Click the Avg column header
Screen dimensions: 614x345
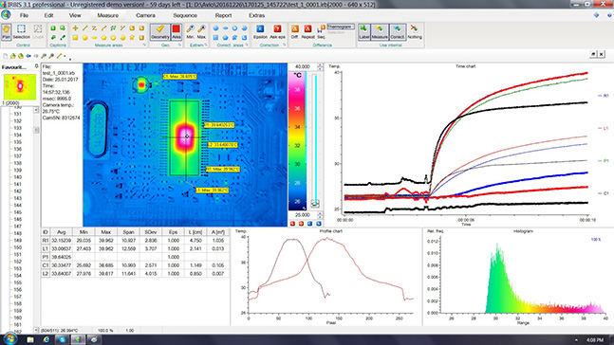point(61,232)
